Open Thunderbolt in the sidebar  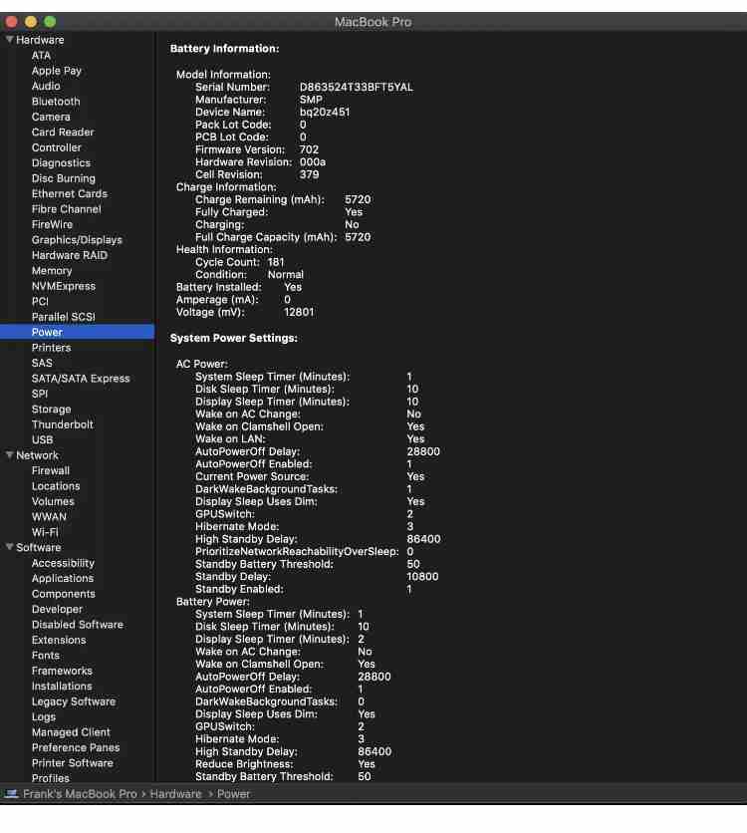(x=62, y=424)
